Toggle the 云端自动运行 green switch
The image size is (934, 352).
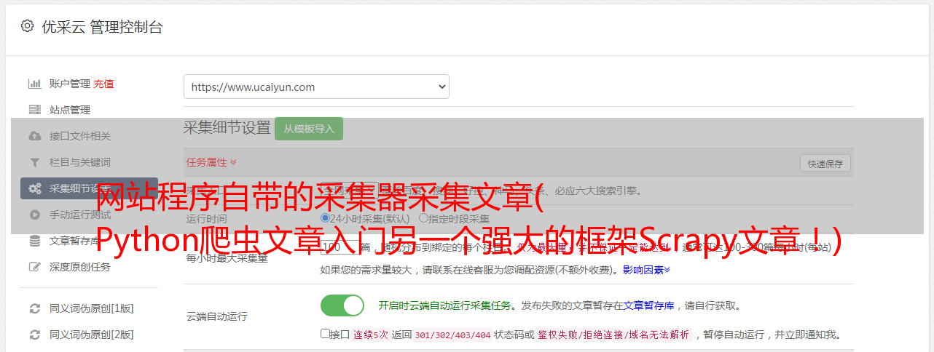[342, 305]
